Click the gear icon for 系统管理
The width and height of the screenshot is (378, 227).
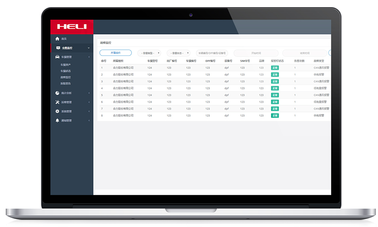click(x=58, y=112)
